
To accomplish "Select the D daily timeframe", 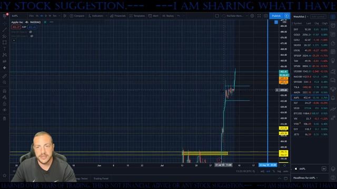I will (46, 16).
